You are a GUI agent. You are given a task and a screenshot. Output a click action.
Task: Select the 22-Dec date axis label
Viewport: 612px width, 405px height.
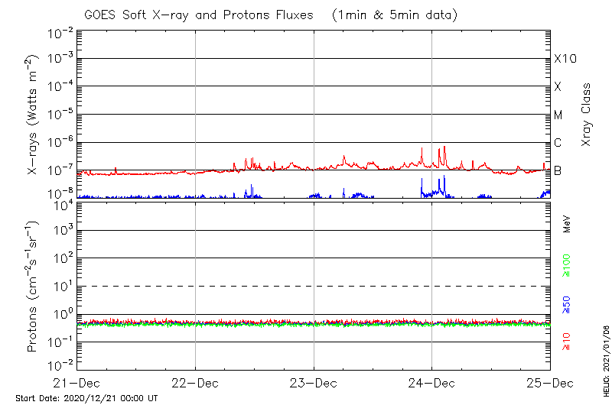[195, 382]
